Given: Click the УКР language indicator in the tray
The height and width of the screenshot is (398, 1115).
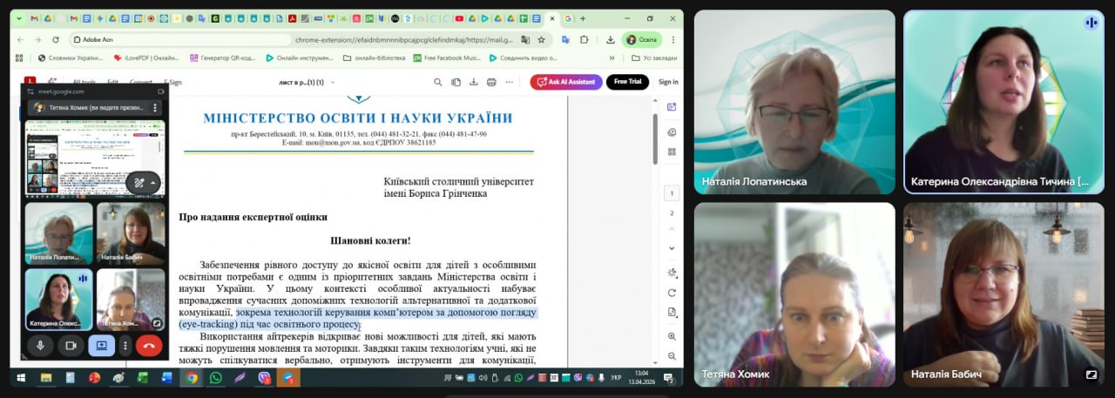Looking at the screenshot, I should point(616,378).
